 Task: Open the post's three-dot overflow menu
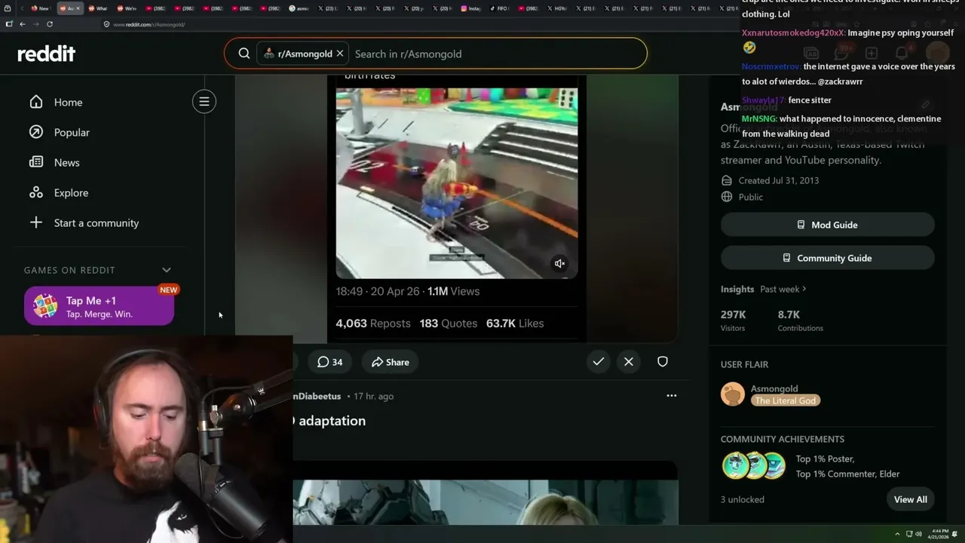(x=672, y=396)
